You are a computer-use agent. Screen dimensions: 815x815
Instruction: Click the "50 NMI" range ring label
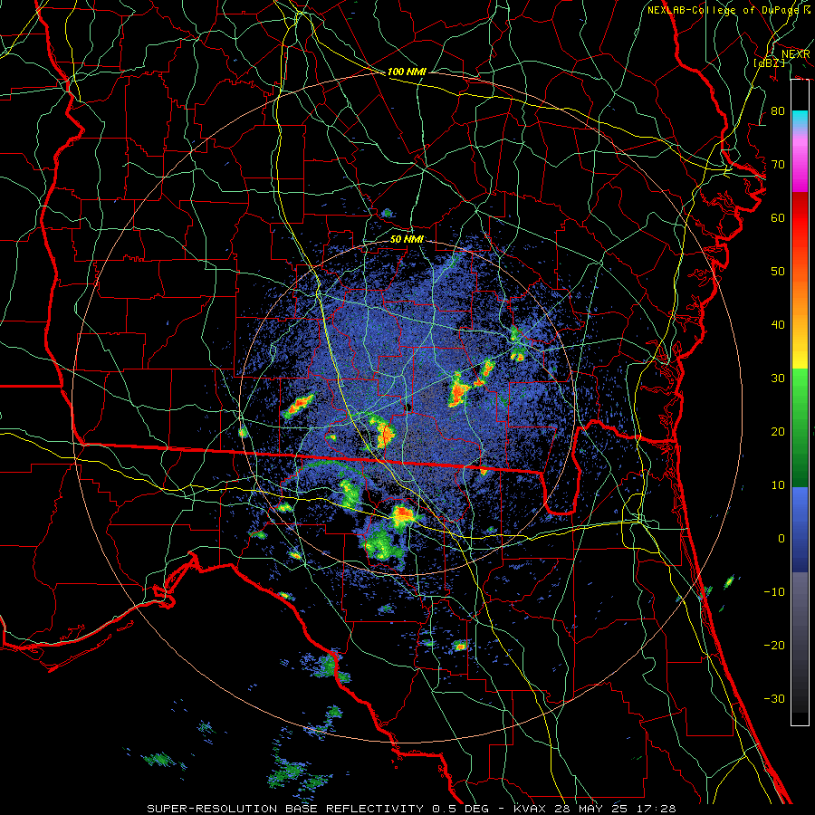[407, 239]
